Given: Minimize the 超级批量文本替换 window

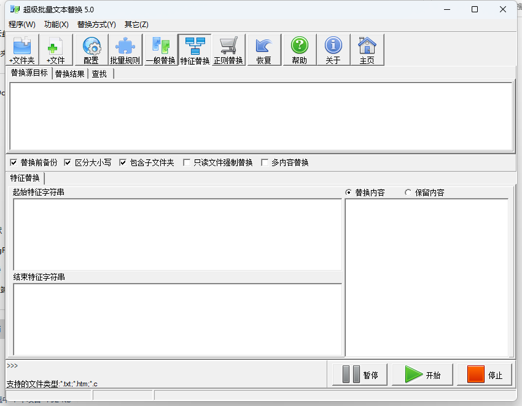Looking at the screenshot, I should click(x=447, y=9).
